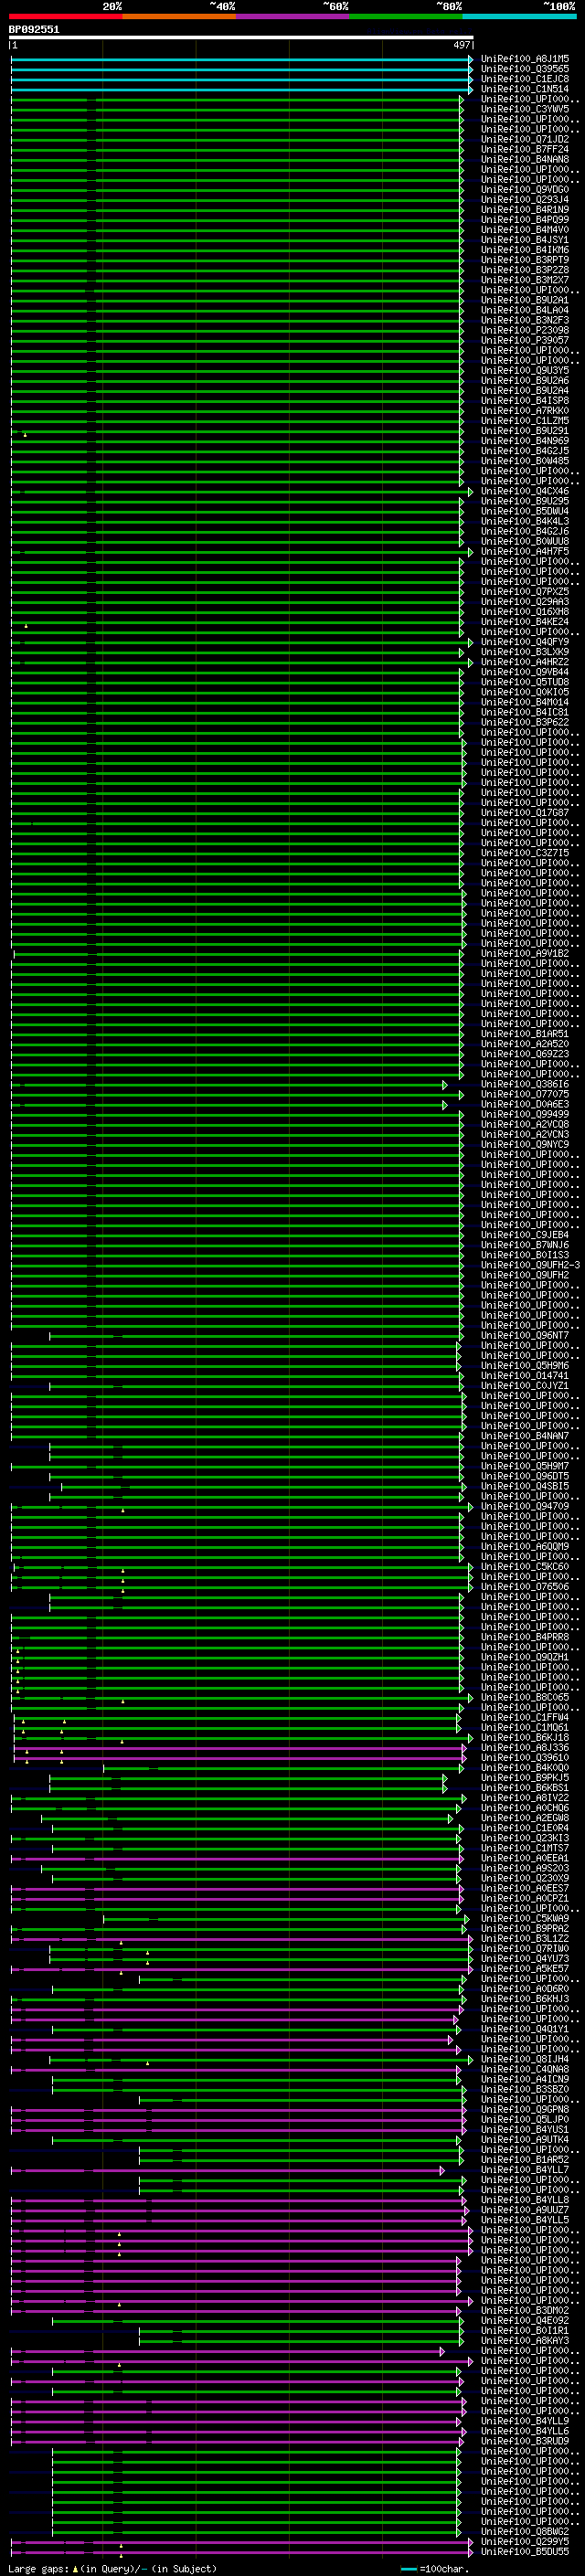Open hit UniRef100_Q39565

pos(525,69)
